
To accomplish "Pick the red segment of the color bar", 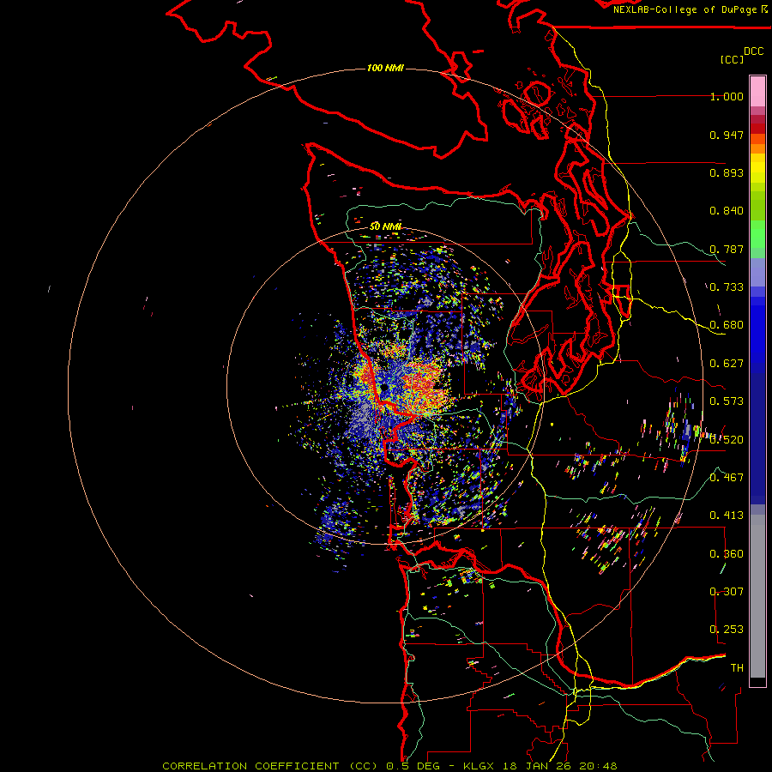I will coord(757,129).
